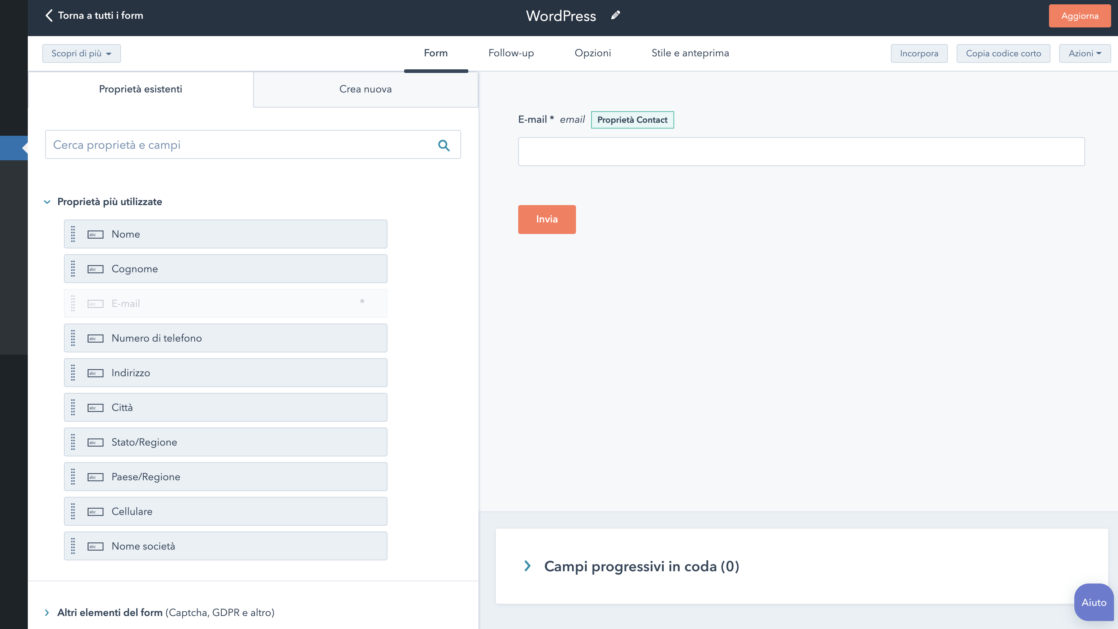The height and width of the screenshot is (629, 1118).
Task: Open the Scopri di più dropdown
Action: click(82, 53)
